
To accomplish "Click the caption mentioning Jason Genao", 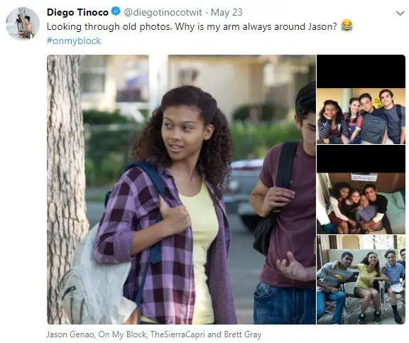I will click(x=154, y=334).
